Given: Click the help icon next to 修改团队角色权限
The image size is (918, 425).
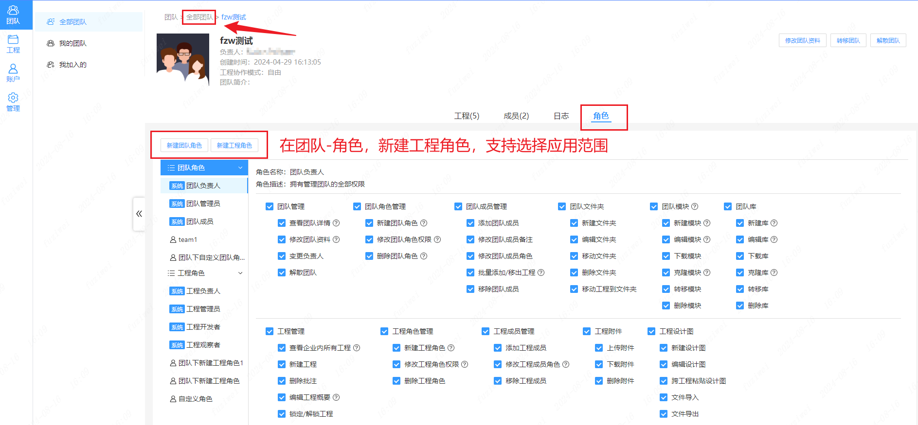Looking at the screenshot, I should (437, 239).
